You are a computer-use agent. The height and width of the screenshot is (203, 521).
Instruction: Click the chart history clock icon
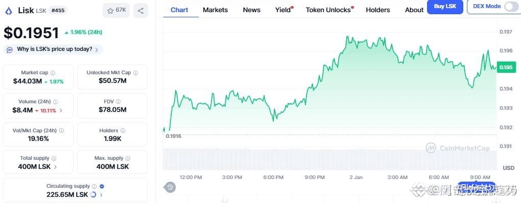tap(170, 187)
